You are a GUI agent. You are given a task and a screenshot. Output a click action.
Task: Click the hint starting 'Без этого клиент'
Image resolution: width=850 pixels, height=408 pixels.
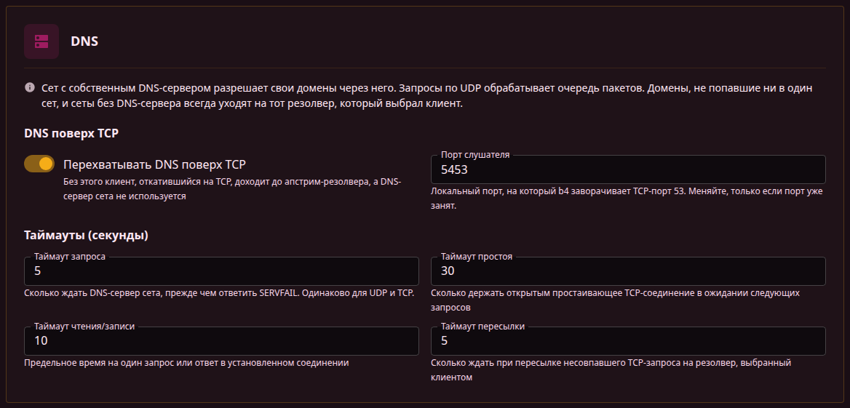(x=232, y=189)
